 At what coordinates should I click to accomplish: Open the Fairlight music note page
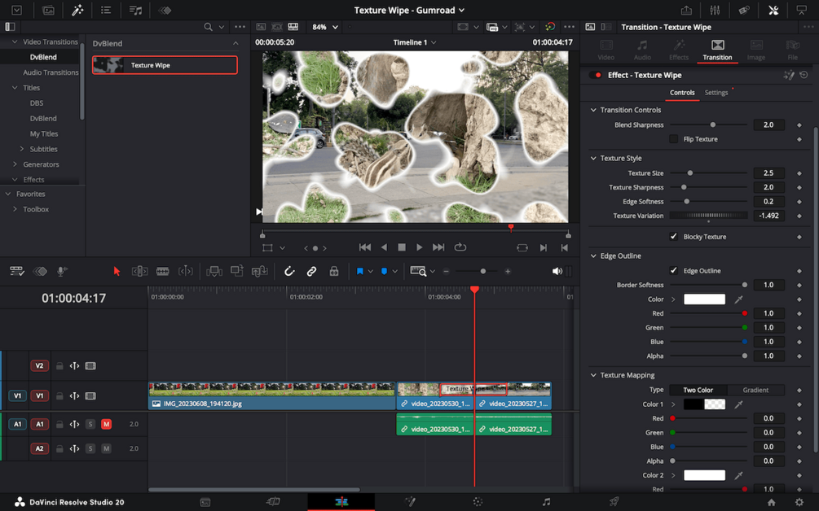(546, 502)
